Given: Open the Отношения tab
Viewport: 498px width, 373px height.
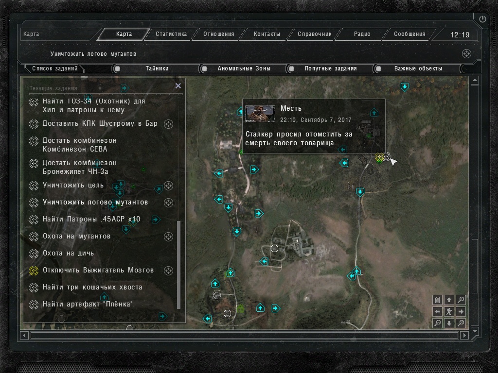Looking at the screenshot, I should pyautogui.click(x=219, y=34).
